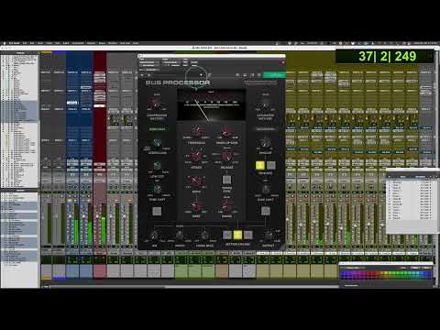Enable the Tempo Sync button
Screen dimensions: 440x330
(226, 180)
